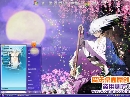Click the magnifier icon in search box

point(25,92)
